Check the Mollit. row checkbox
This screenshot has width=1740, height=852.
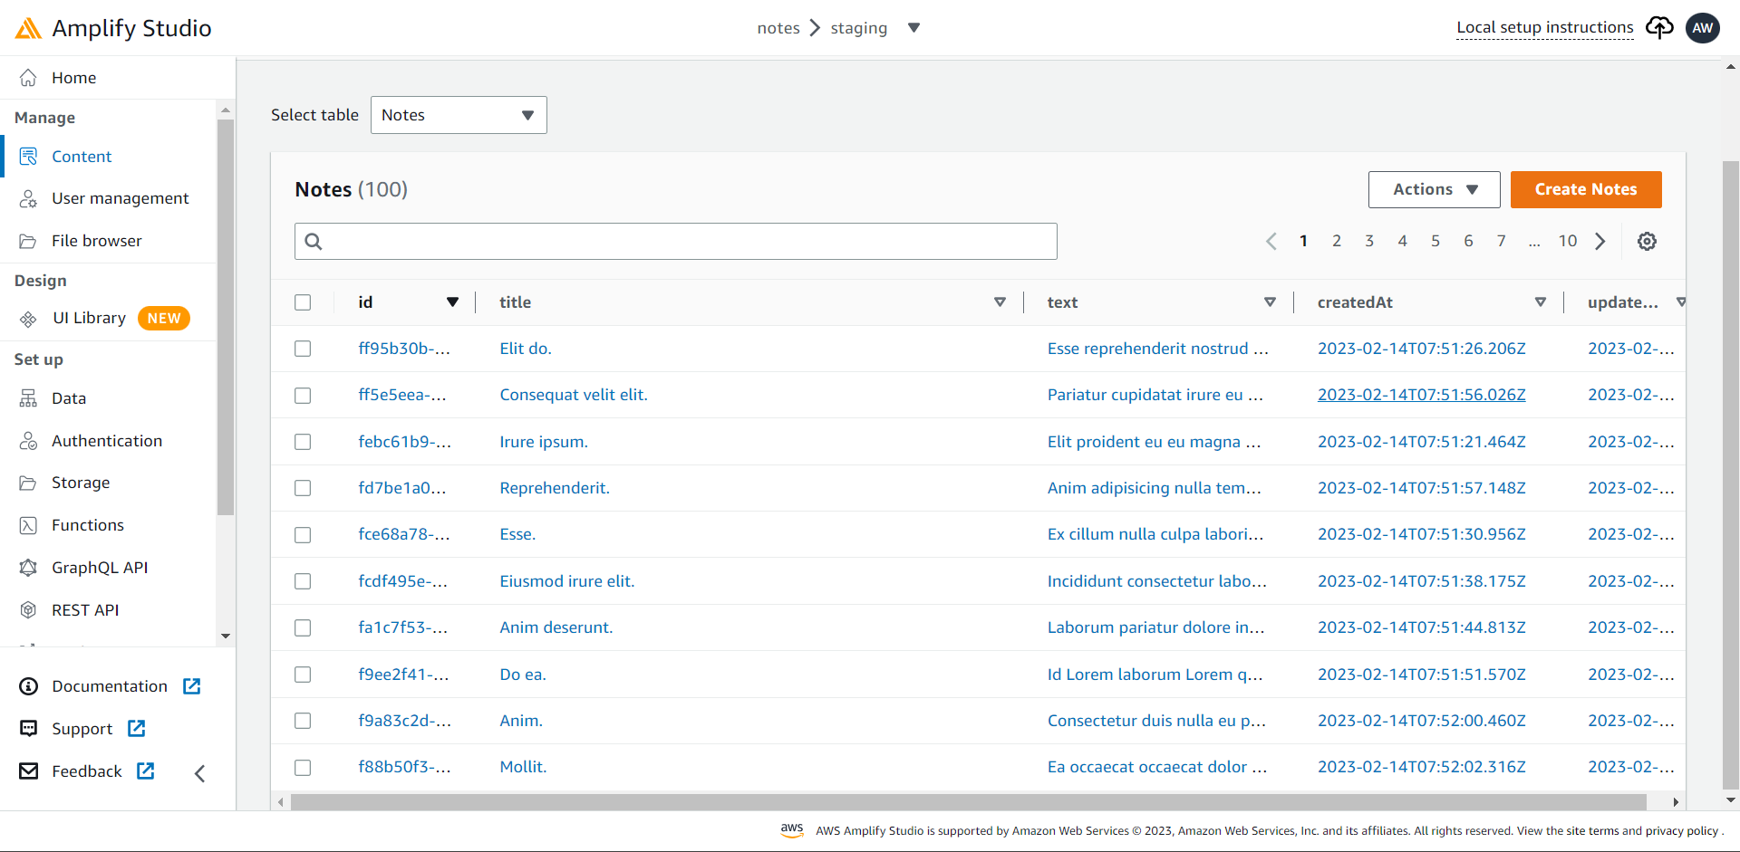pos(303,768)
